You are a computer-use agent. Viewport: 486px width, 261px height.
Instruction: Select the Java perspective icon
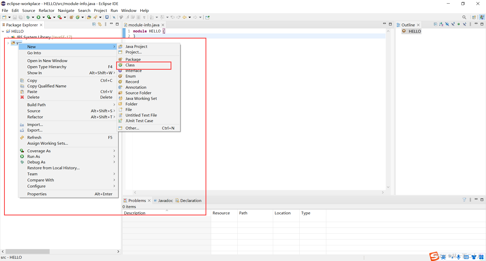click(482, 17)
